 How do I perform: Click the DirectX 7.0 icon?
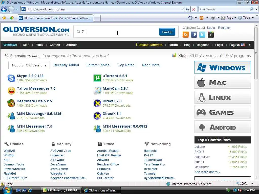97,103
